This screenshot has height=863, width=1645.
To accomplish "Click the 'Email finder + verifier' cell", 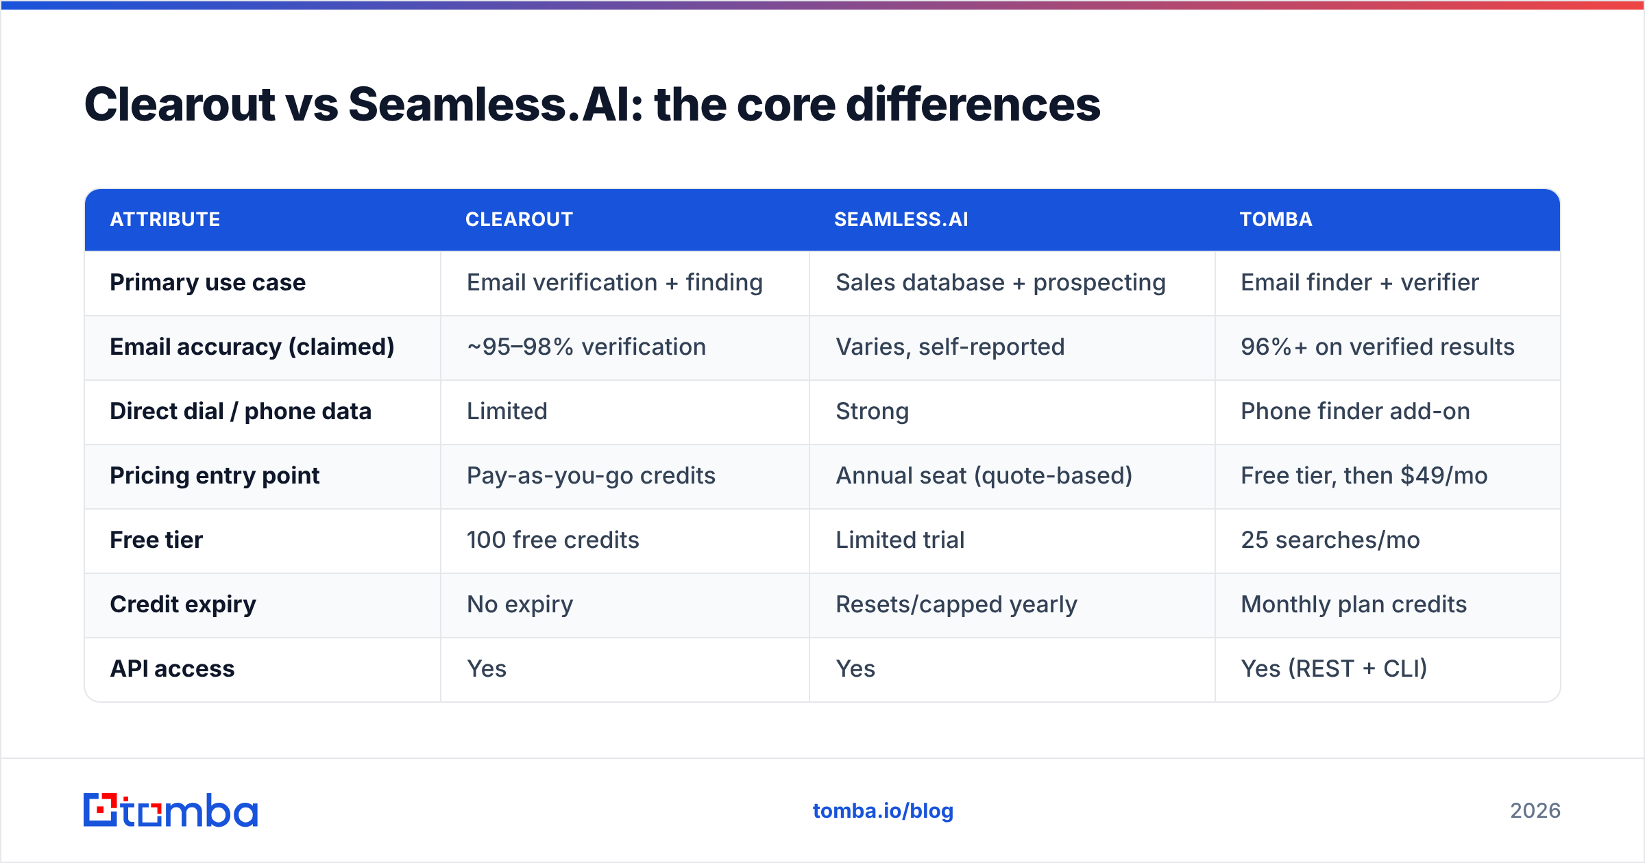I will (1360, 282).
